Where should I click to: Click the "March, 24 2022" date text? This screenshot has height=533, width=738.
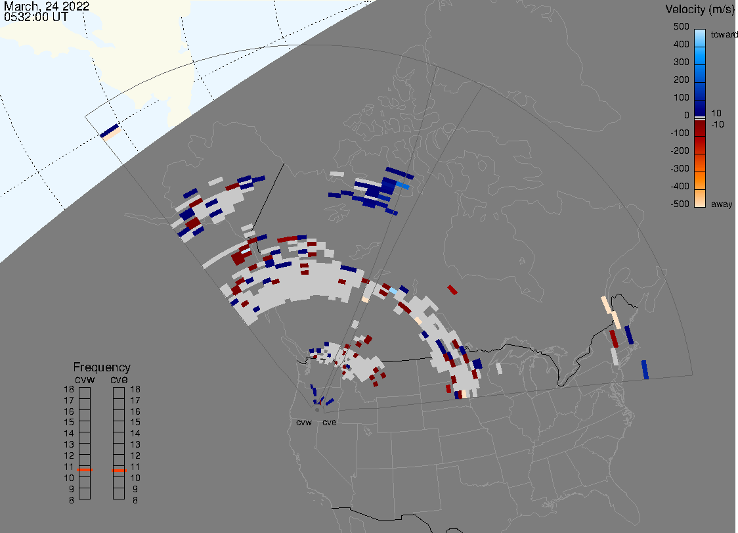pos(46,7)
